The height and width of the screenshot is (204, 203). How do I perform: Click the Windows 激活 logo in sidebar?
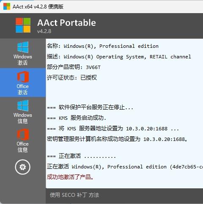(23, 53)
